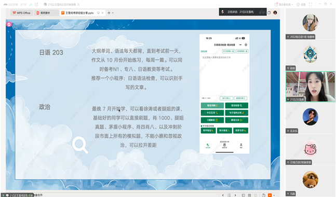The height and width of the screenshot is (197, 336).
Task: Click the 转罗马字 conversion button
Action: (240, 130)
